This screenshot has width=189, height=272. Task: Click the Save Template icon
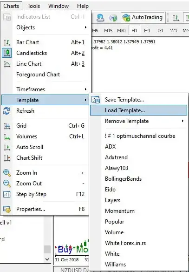pyautogui.click(x=96, y=100)
